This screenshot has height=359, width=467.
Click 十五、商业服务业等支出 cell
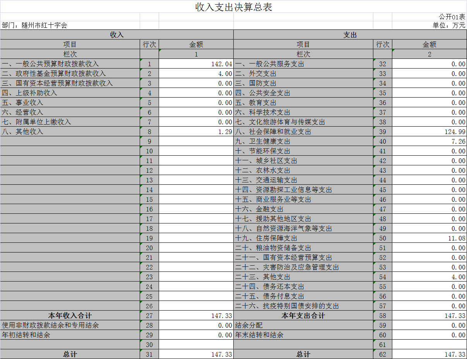click(303, 199)
